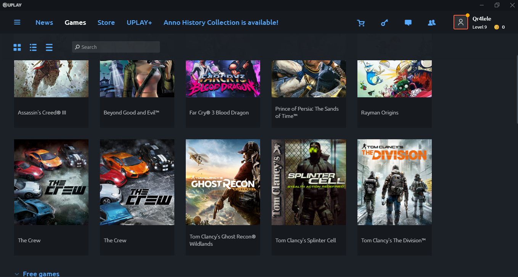Click the Qr4lele profile avatar
This screenshot has height=277, width=518.
[461, 22]
